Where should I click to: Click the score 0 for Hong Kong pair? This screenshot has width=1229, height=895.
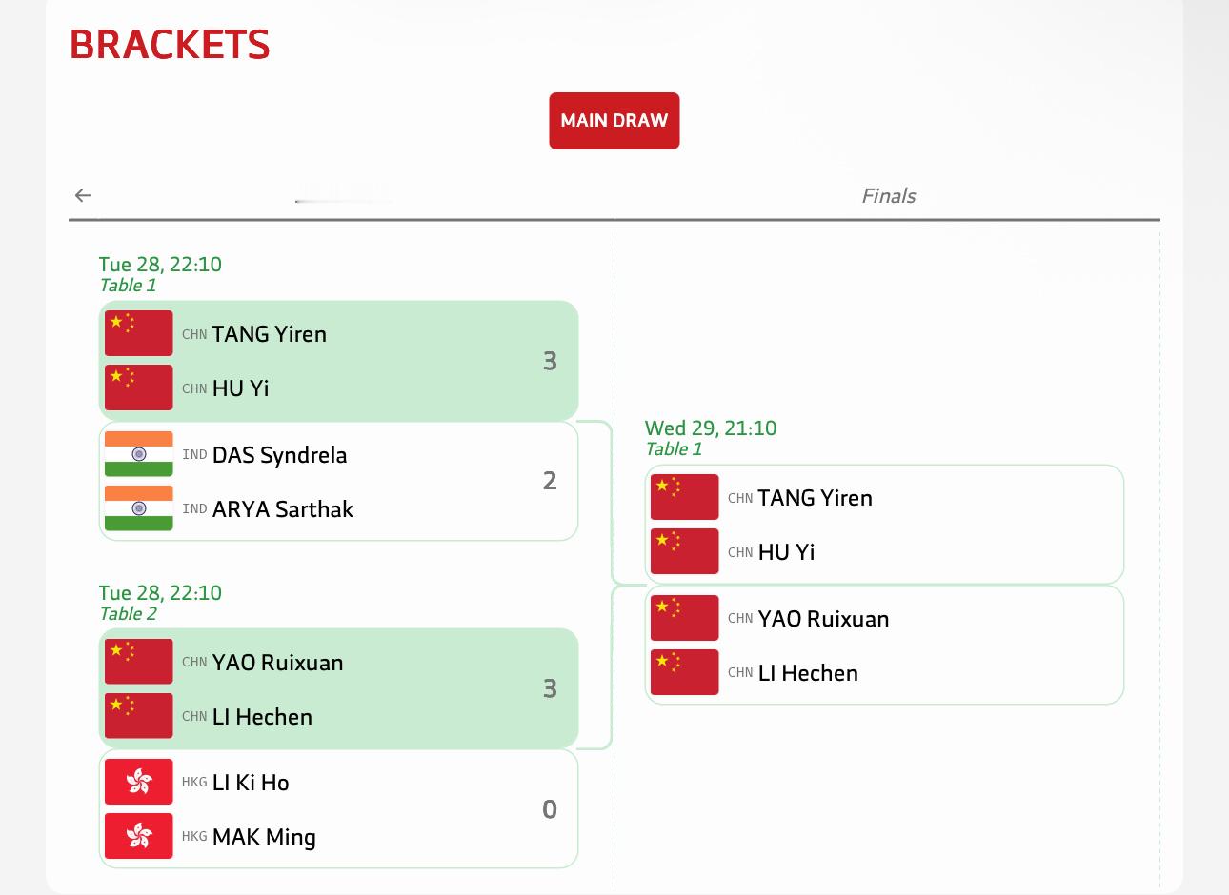[550, 809]
